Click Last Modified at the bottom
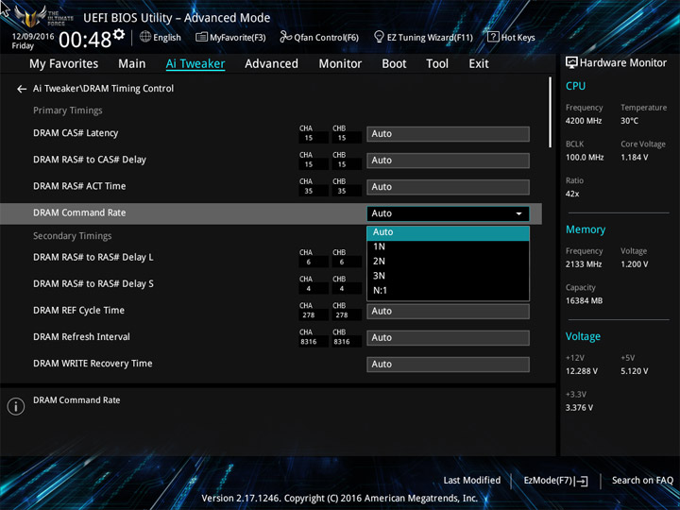The height and width of the screenshot is (510, 680). pos(472,480)
